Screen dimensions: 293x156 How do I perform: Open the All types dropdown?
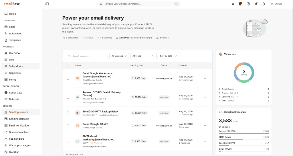(143, 56)
